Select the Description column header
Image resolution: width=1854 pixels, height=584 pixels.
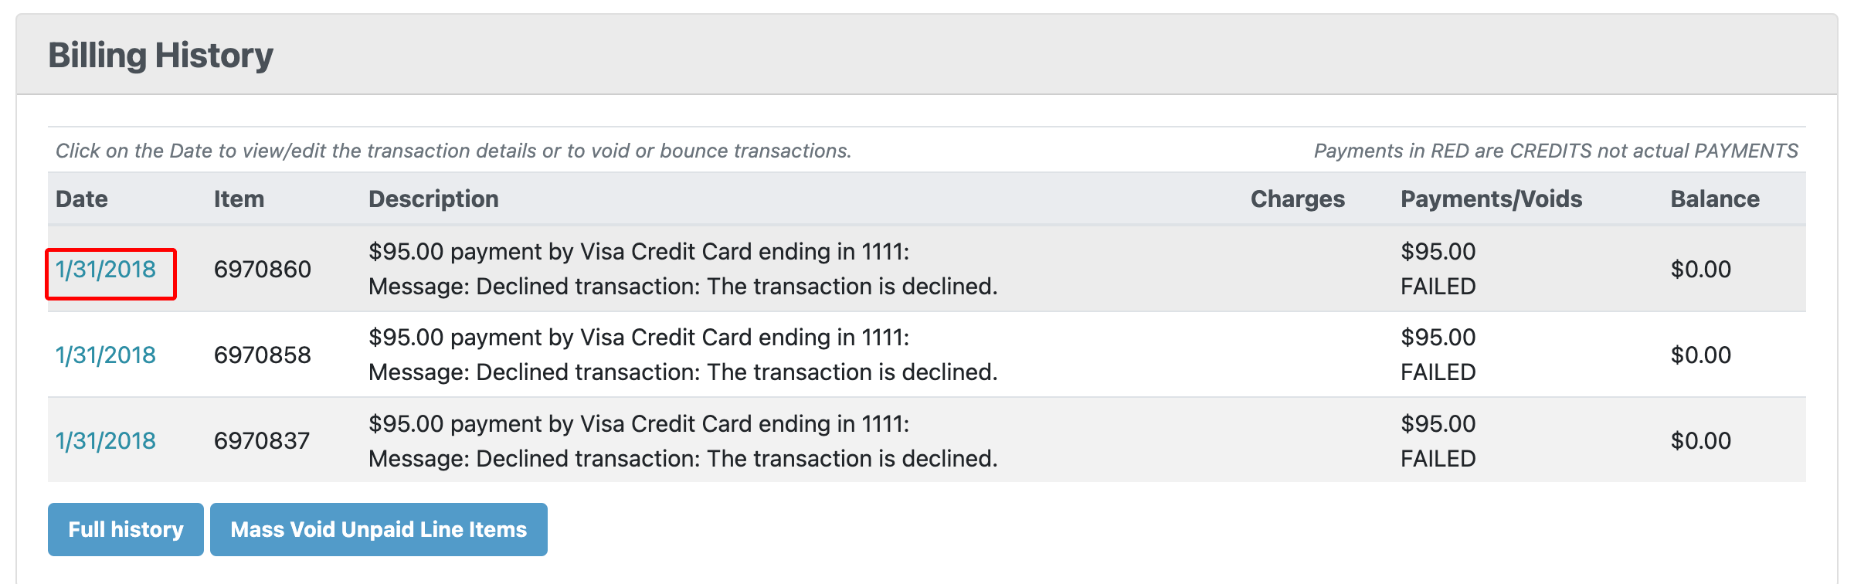(433, 199)
